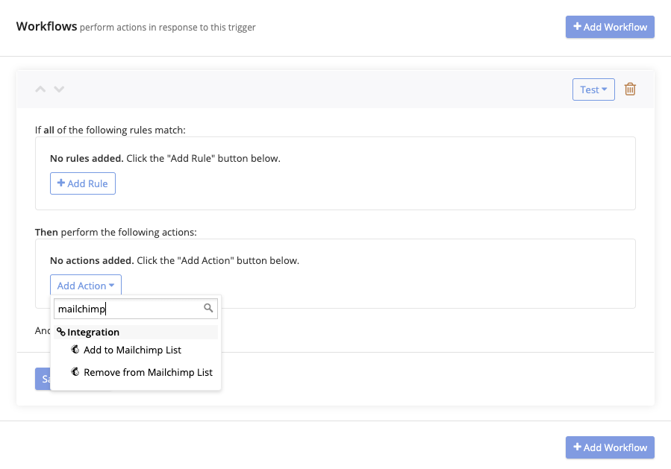This screenshot has width=671, height=469.
Task: Click the Add Rule button
Action: 83,183
